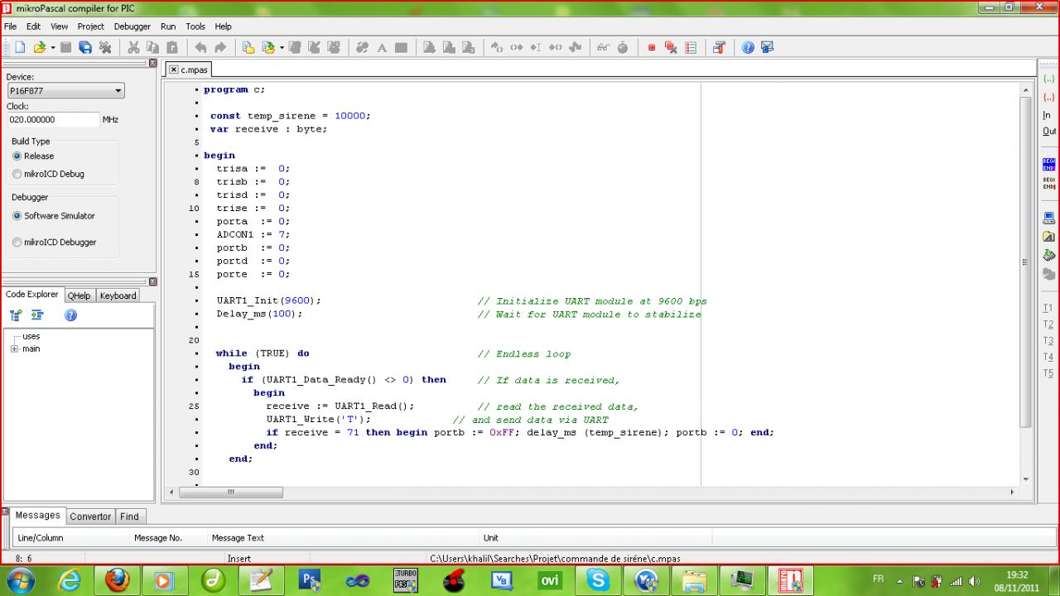Image resolution: width=1060 pixels, height=596 pixels.
Task: Select mikroICD Debug build type
Action: point(17,174)
